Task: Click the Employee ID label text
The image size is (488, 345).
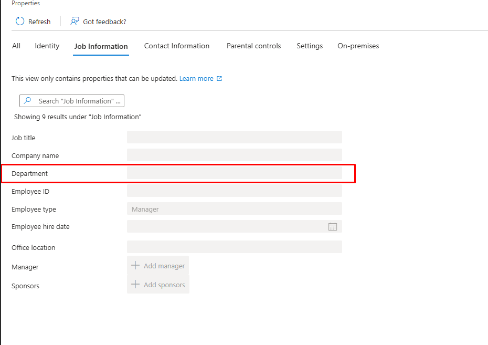Action: (x=30, y=192)
